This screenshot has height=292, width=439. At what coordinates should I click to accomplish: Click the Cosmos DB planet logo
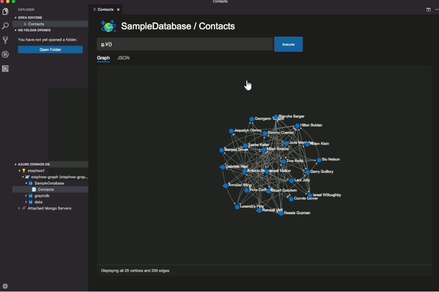(108, 26)
